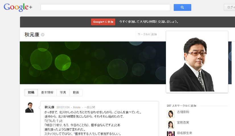
Task: Click the ログイン button at top right
Action: point(230,7)
